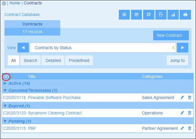Open the charts icon button

click(x=173, y=15)
